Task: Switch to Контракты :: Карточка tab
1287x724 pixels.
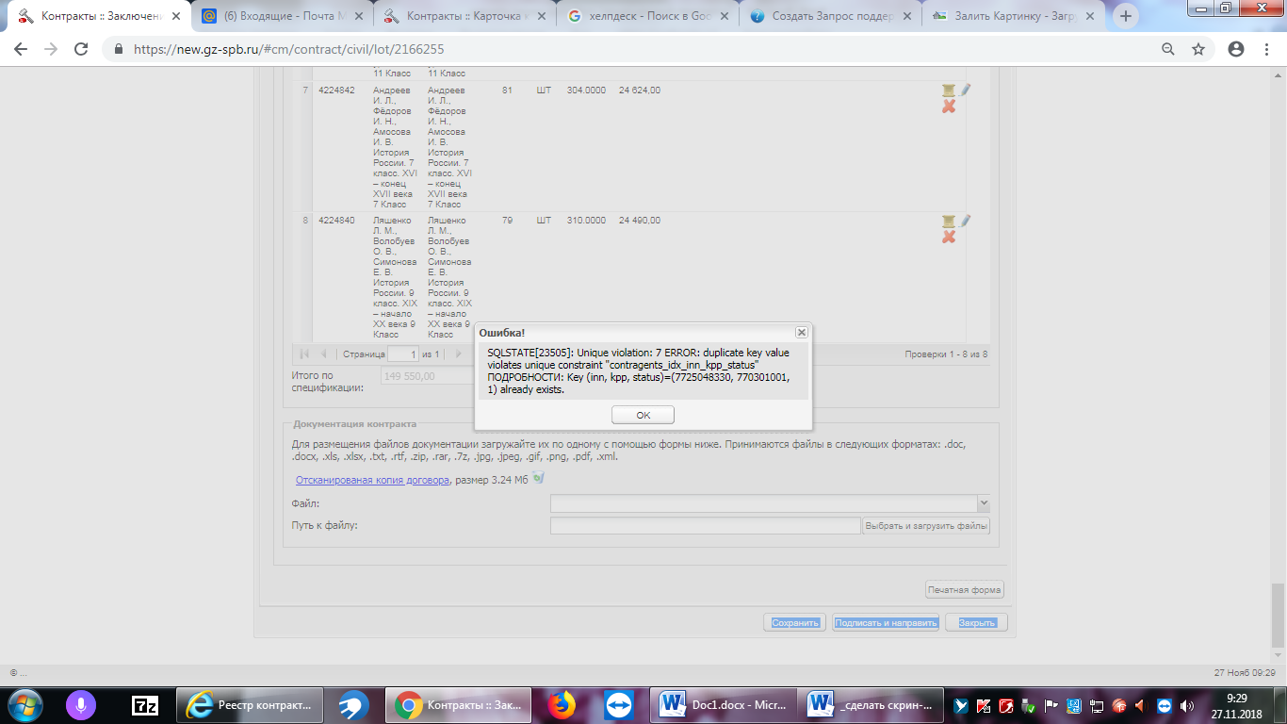Action: 464,16
